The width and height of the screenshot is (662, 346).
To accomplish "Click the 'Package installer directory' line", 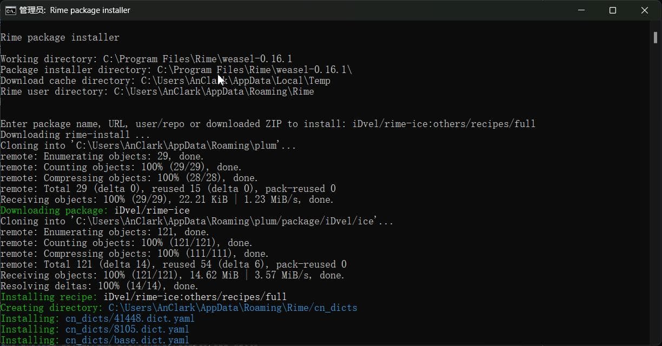I will (x=176, y=70).
